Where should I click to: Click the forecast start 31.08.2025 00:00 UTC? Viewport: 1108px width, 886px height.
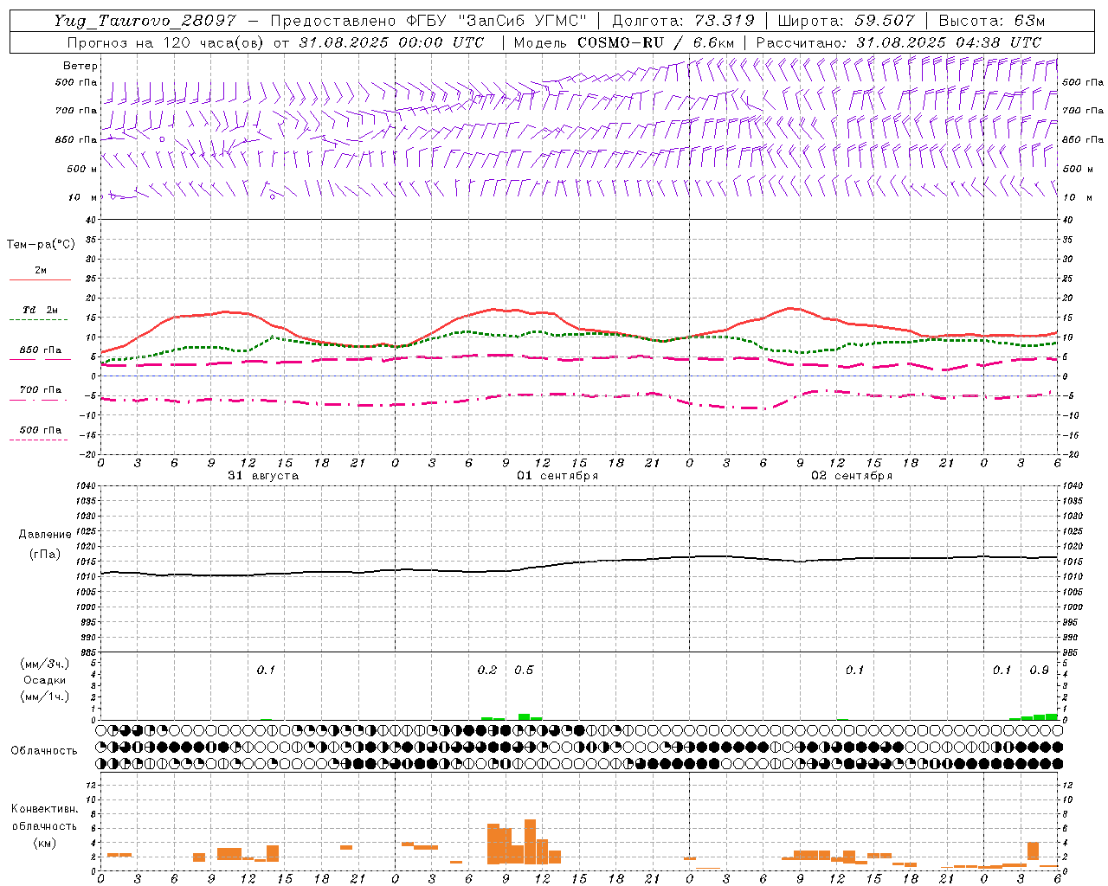point(391,42)
